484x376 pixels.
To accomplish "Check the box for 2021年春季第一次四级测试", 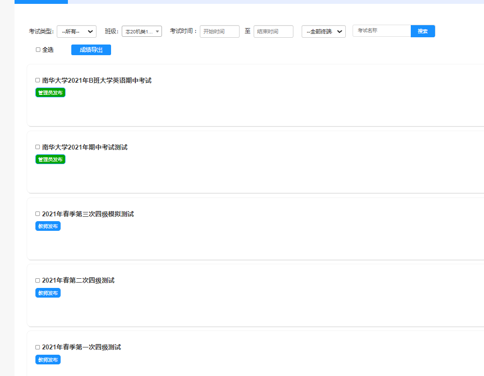I will point(38,347).
